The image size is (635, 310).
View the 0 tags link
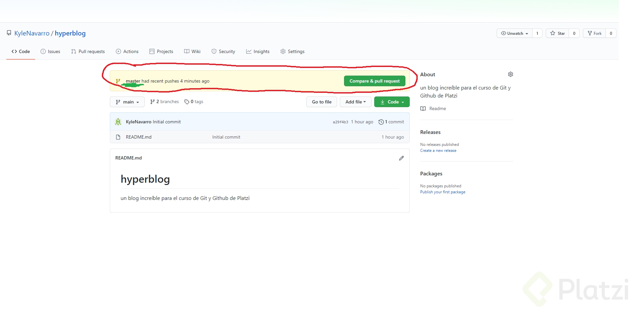coord(194,101)
